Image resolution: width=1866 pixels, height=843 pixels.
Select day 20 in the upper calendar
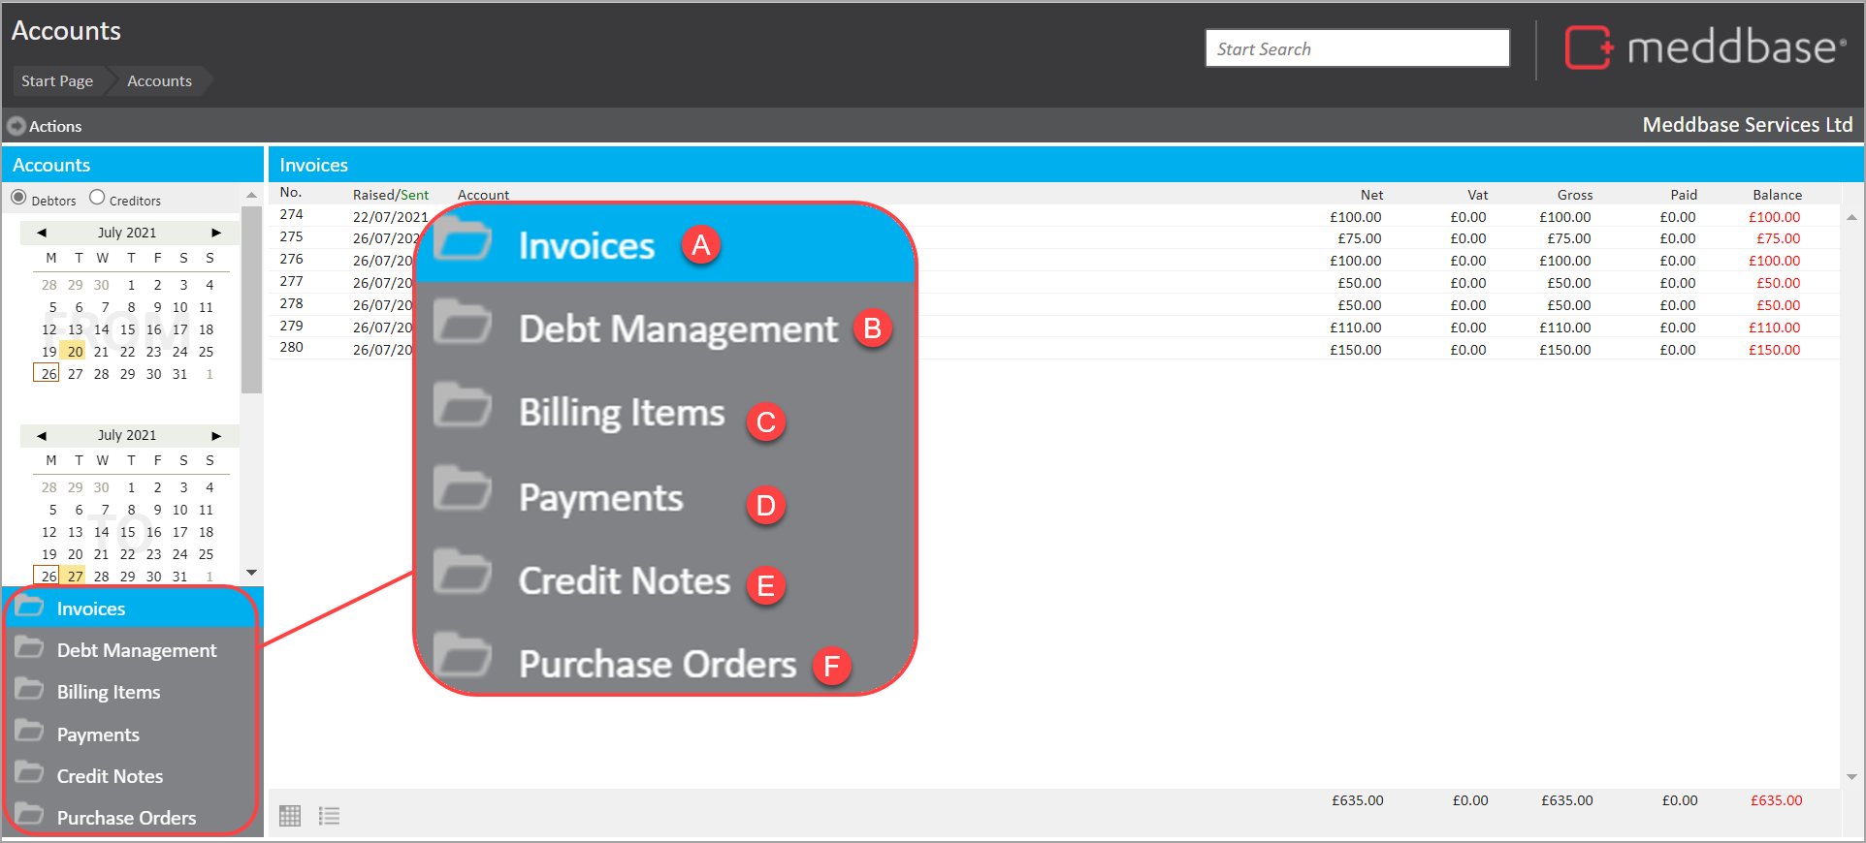(75, 352)
